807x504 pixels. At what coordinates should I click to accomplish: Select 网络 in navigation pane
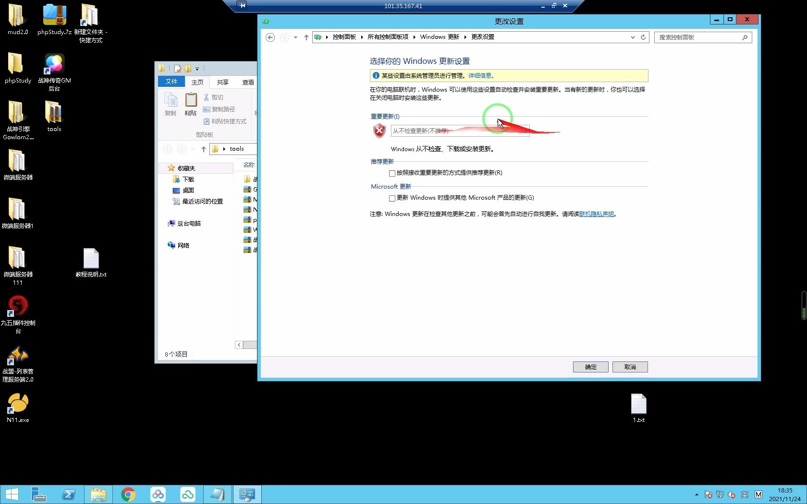178,245
